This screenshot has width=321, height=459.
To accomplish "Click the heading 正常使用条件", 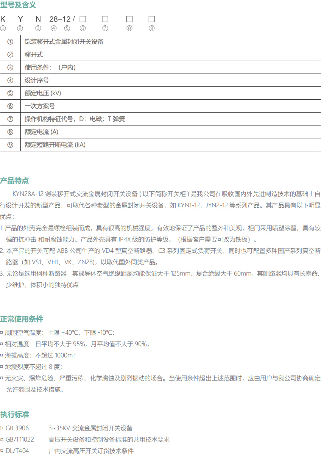I will [x=22, y=319].
